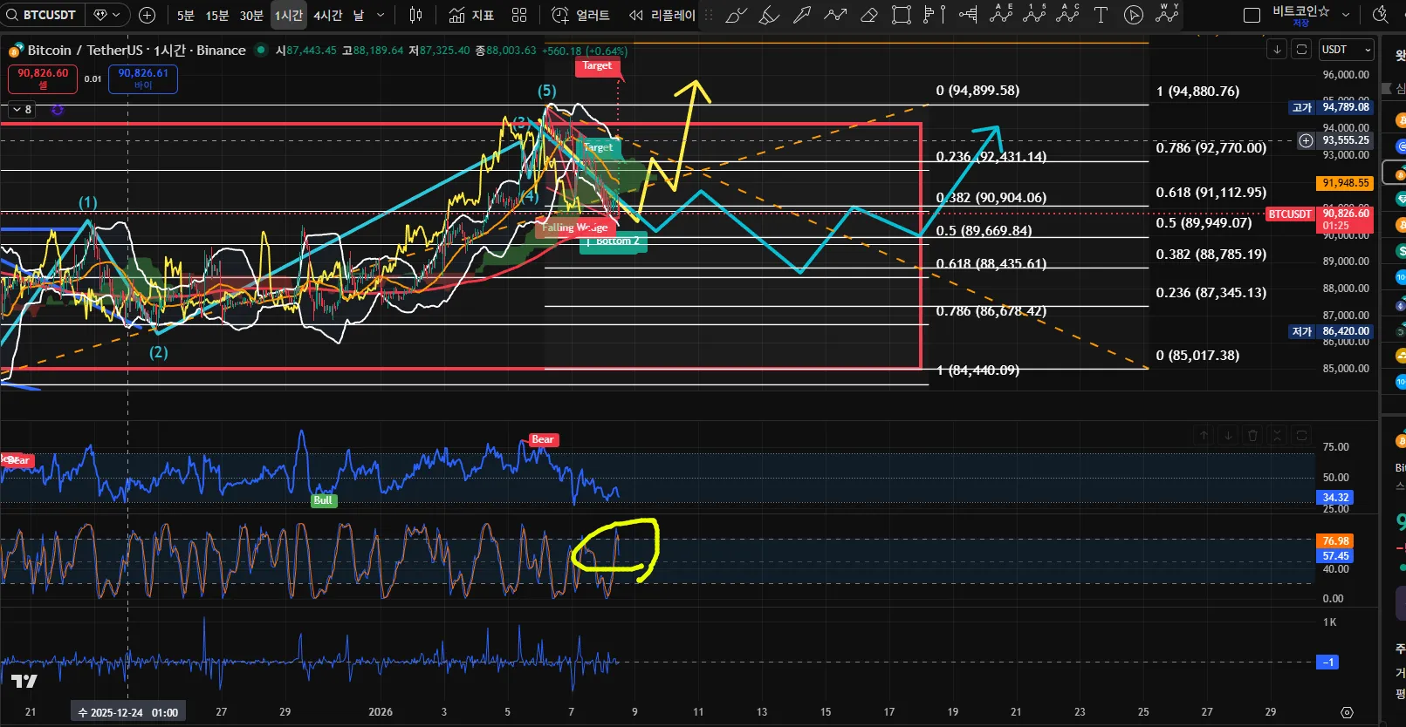This screenshot has width=1406, height=727.
Task: Expand the 비트코인 layout name dropdown
Action: (1345, 15)
